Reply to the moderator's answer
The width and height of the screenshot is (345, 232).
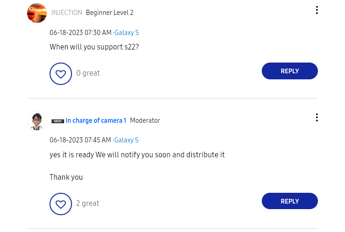pos(289,201)
